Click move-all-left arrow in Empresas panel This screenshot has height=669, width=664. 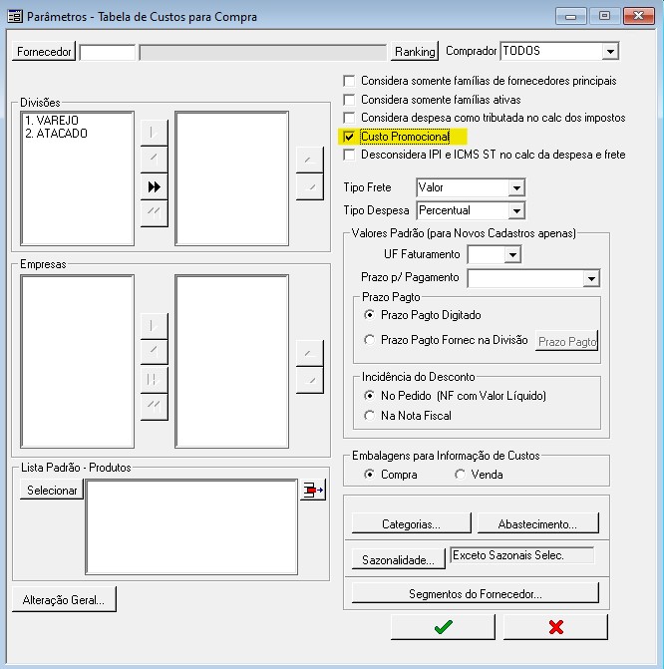tap(155, 406)
